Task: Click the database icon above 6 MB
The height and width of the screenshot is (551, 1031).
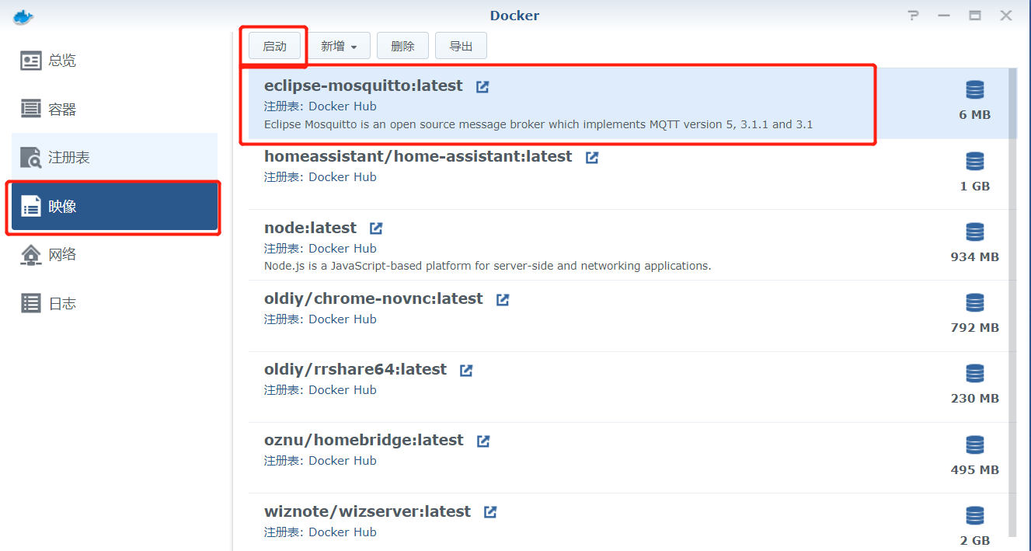Action: click(975, 90)
